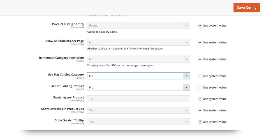This screenshot has width=262, height=139.
Task: Click the Use Flat Catalog Product label
Action: click(66, 86)
